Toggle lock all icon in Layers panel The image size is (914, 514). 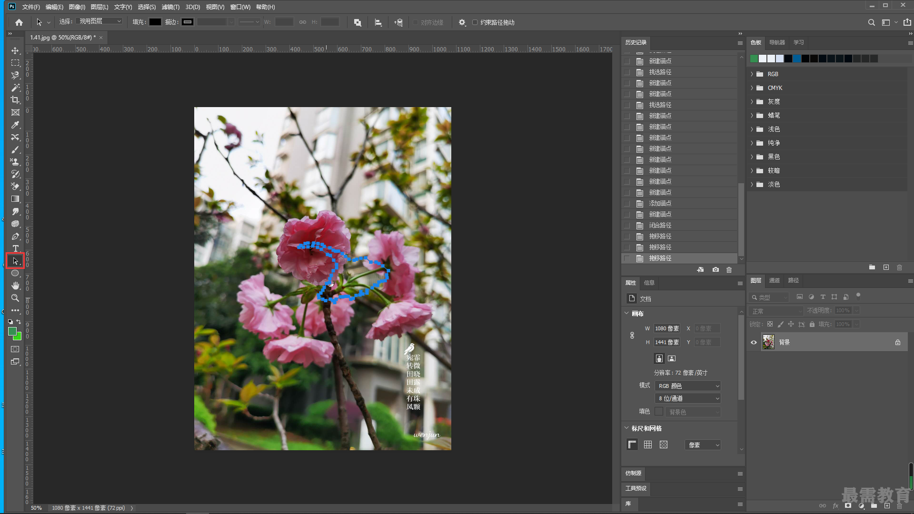(x=812, y=324)
